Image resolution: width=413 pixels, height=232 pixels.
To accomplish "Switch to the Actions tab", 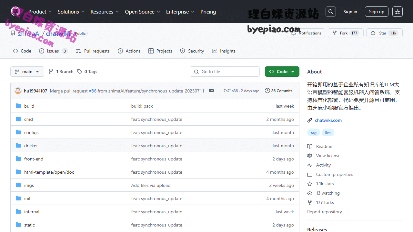I will tap(129, 51).
